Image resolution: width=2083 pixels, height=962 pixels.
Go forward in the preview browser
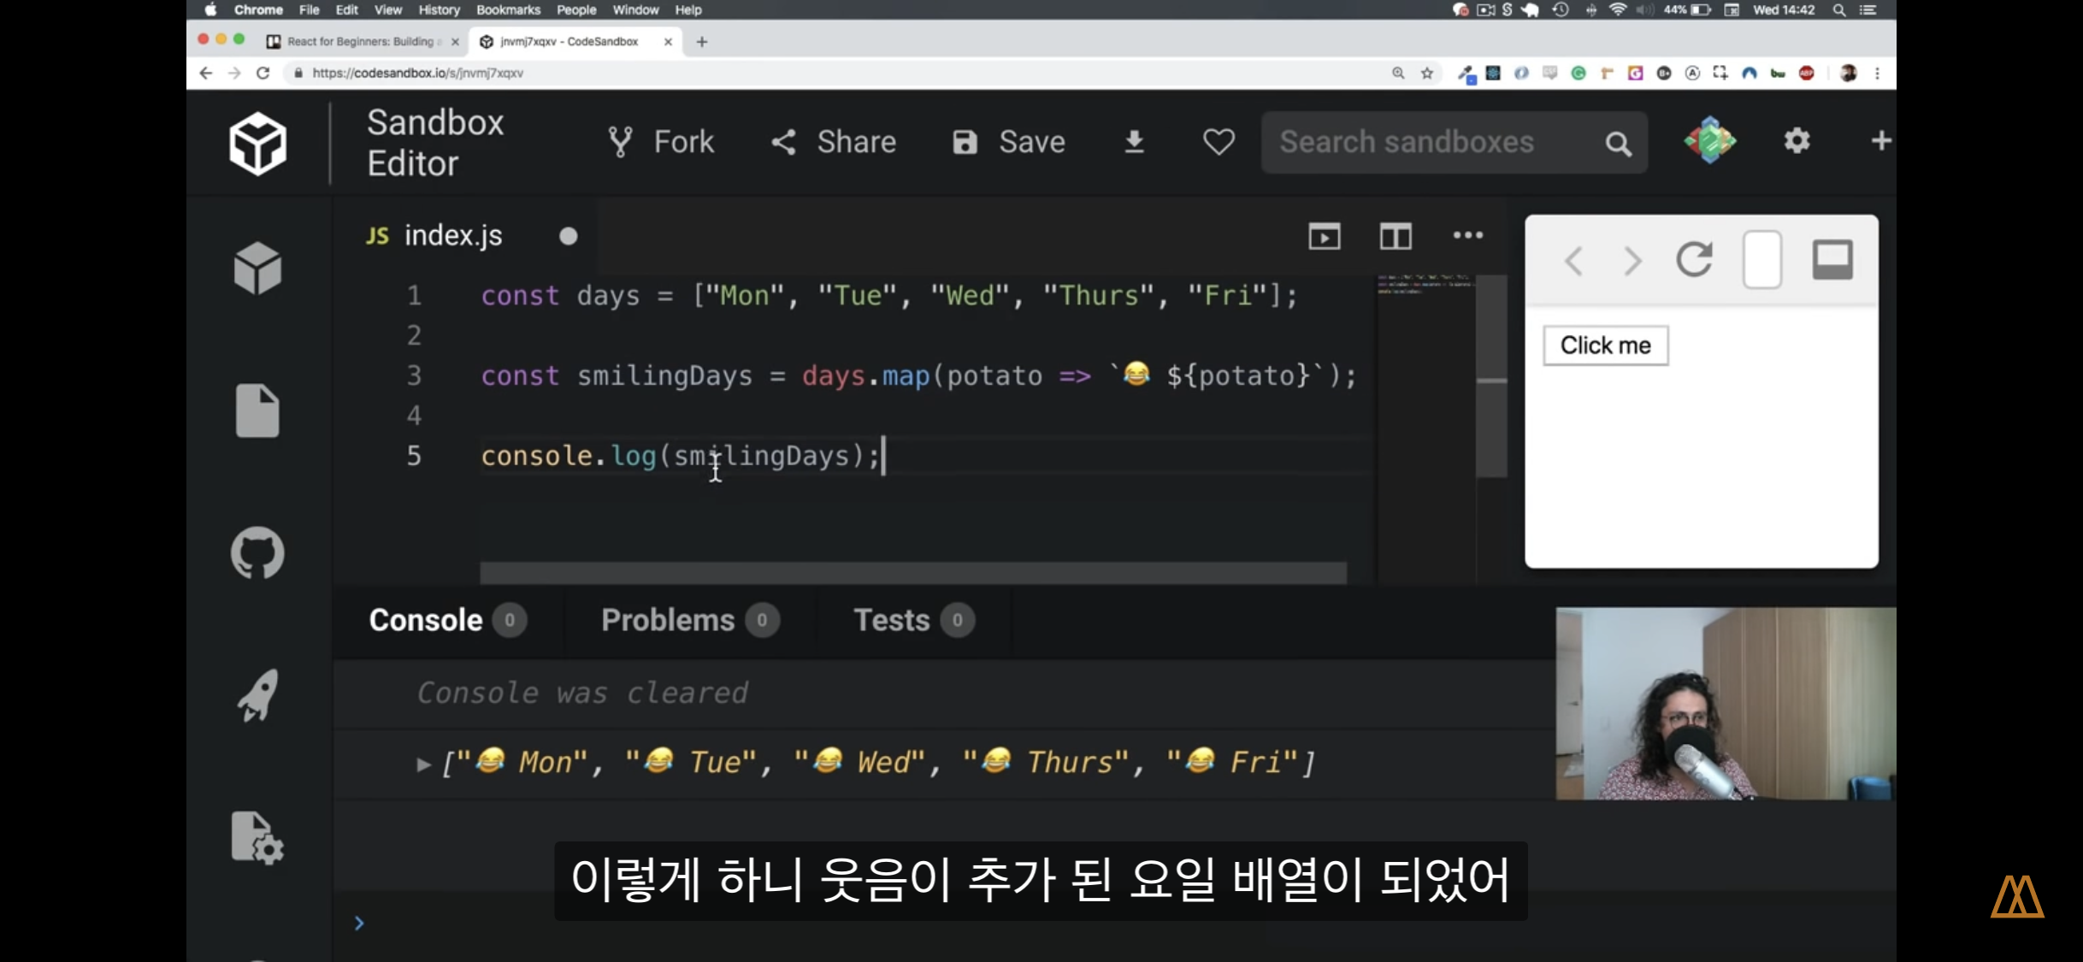1632,260
